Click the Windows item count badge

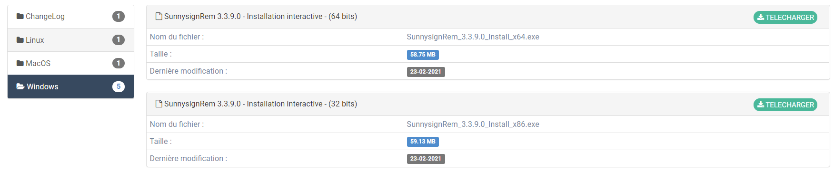(119, 86)
